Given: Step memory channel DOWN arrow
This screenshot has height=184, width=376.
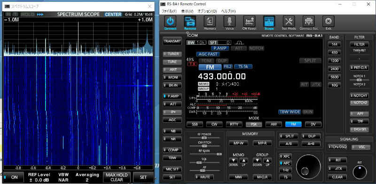Looking at the screenshot, I should click(x=233, y=160).
